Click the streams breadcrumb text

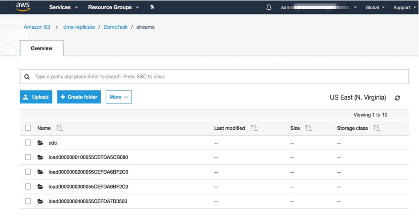pos(145,27)
